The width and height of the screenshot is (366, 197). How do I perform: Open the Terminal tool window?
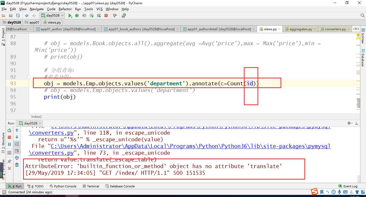click(x=91, y=186)
